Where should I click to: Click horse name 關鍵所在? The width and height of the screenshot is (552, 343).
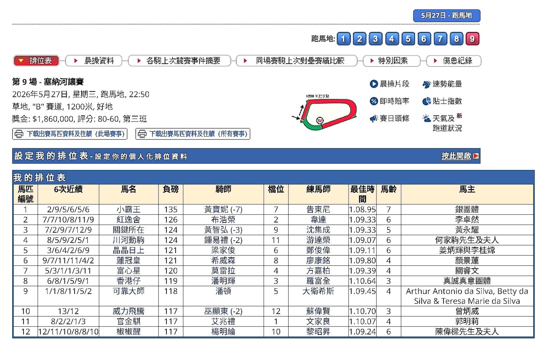[128, 230]
